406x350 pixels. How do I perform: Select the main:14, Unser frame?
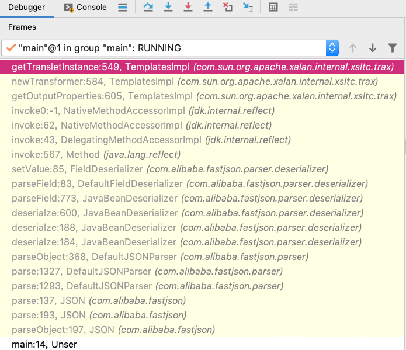click(x=44, y=344)
